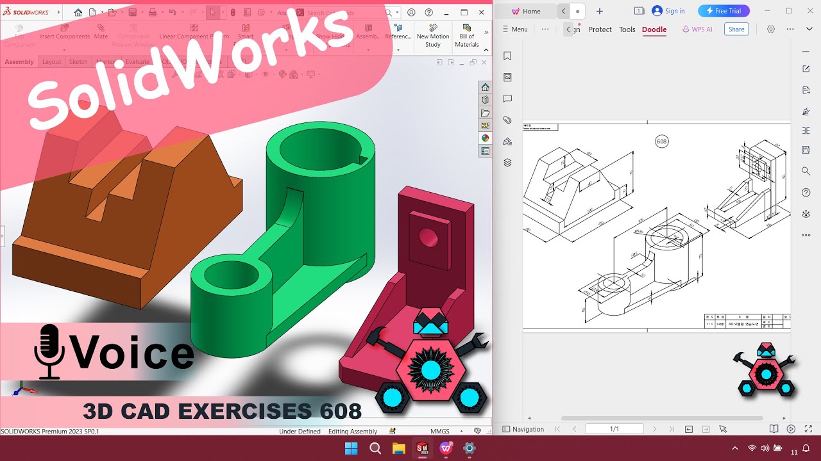Toggle the WPS select cursor tool
Image resolution: width=821 pixels, height=461 pixels.
(723, 429)
